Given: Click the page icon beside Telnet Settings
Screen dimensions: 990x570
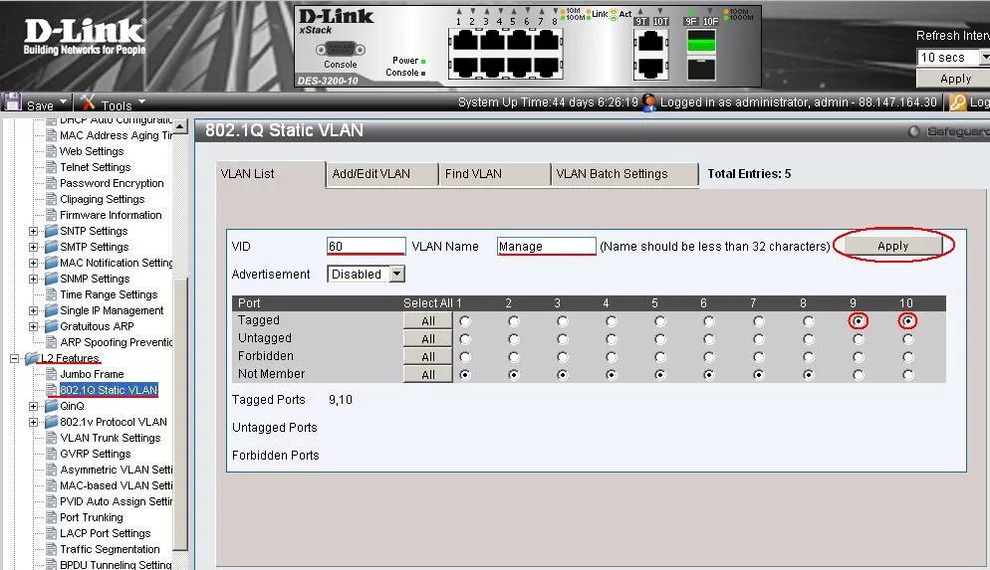Looking at the screenshot, I should click(x=52, y=167).
